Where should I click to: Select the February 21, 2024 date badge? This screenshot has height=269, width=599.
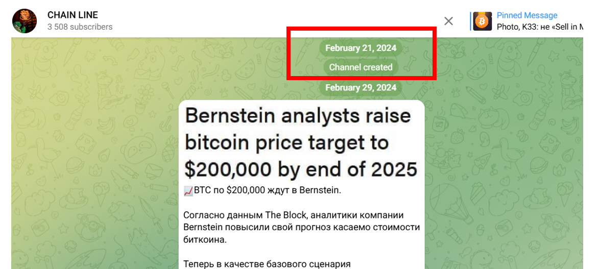coord(361,48)
